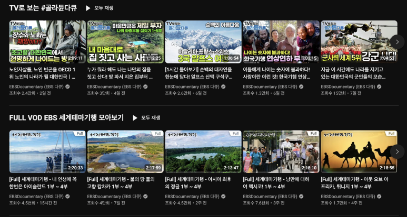Viewport: 407px width, 217px height.
Task: Click verified badge under 알프스 산맥 video
Action: (223, 87)
